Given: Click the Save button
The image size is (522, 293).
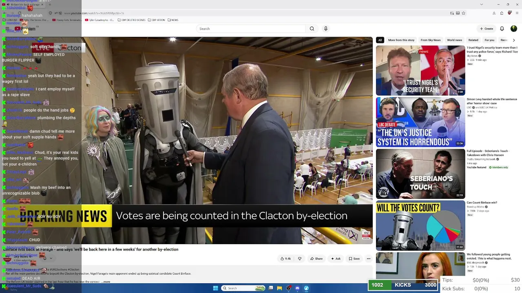Looking at the screenshot, I should coord(354,258).
